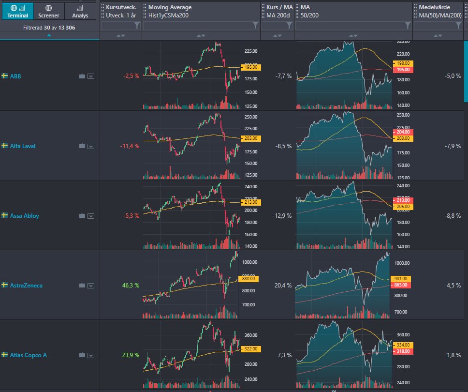Sort by the Kursutveck. column arrows
This screenshot has height=392, width=468.
(x=121, y=35)
